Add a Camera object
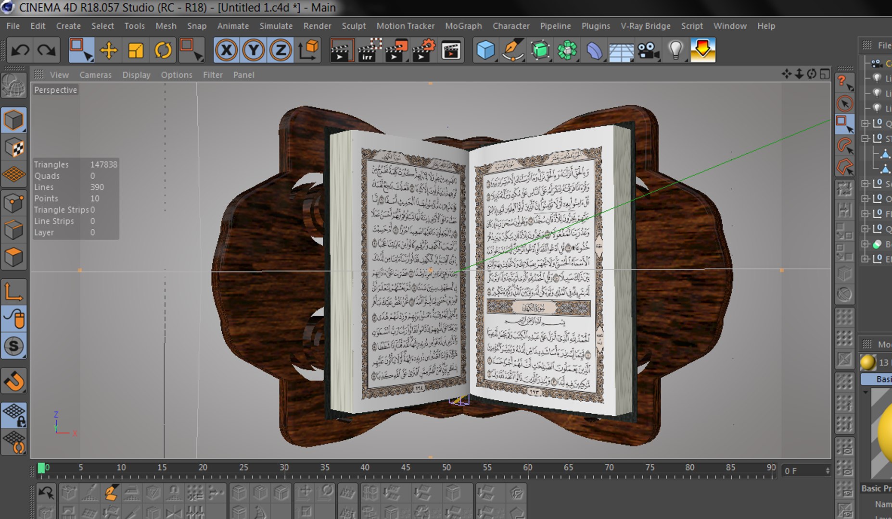The height and width of the screenshot is (519, 892). pyautogui.click(x=649, y=50)
